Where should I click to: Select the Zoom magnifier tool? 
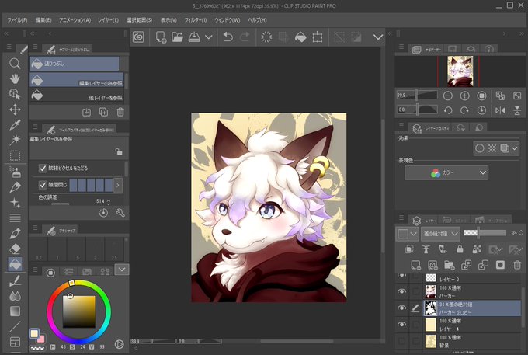[15, 64]
